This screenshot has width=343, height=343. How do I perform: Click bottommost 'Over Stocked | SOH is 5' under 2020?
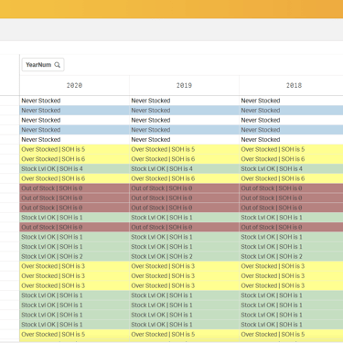(x=74, y=334)
